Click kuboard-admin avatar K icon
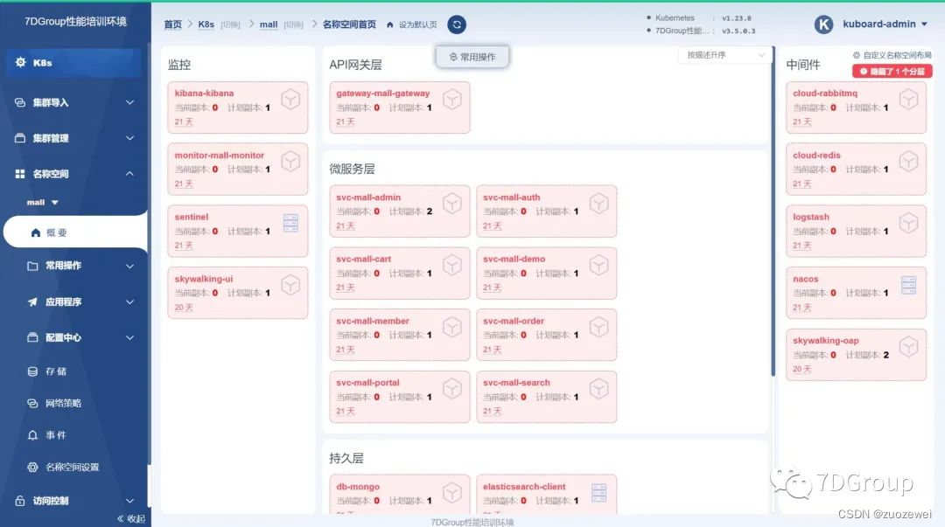Screen dimensions: 945x527 pyautogui.click(x=824, y=24)
